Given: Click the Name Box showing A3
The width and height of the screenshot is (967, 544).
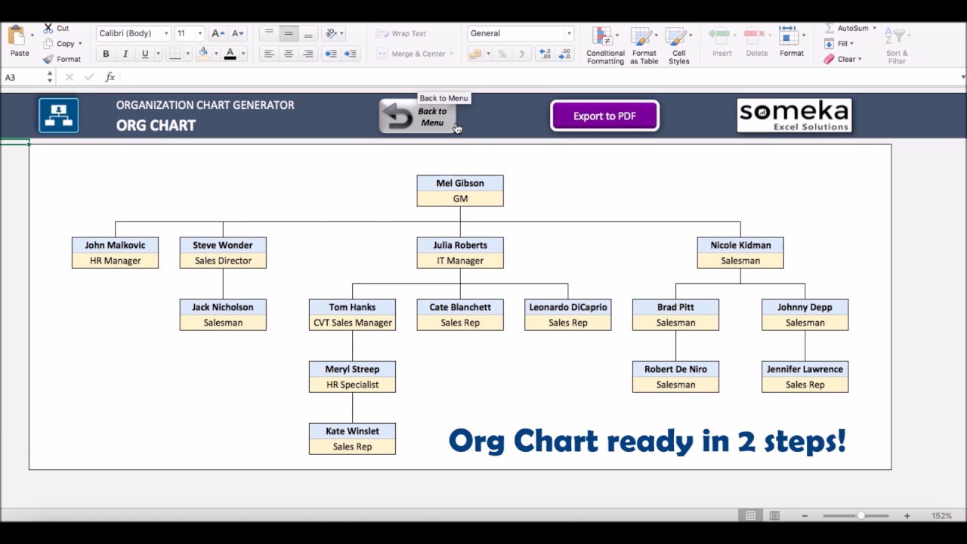Looking at the screenshot, I should (23, 76).
